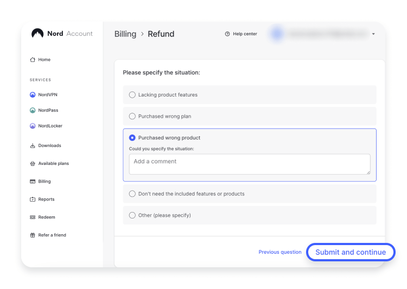
Task: Click the Nord Account wordmark
Action: (x=70, y=34)
